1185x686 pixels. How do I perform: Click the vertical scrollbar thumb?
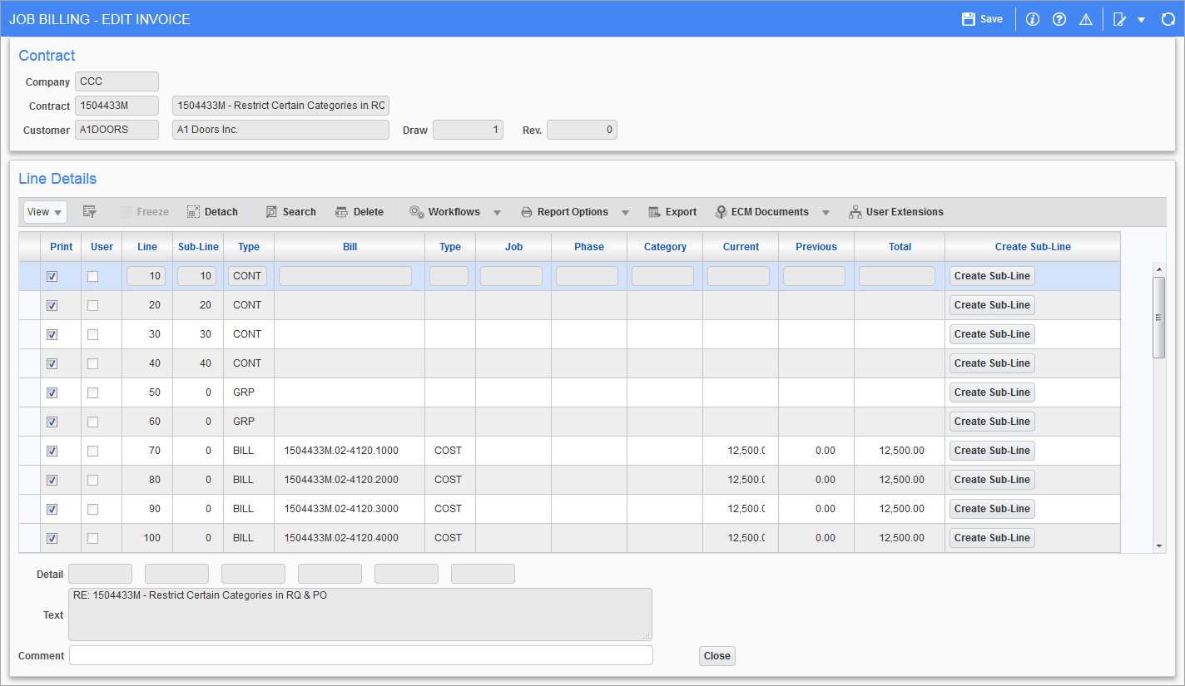tap(1159, 318)
